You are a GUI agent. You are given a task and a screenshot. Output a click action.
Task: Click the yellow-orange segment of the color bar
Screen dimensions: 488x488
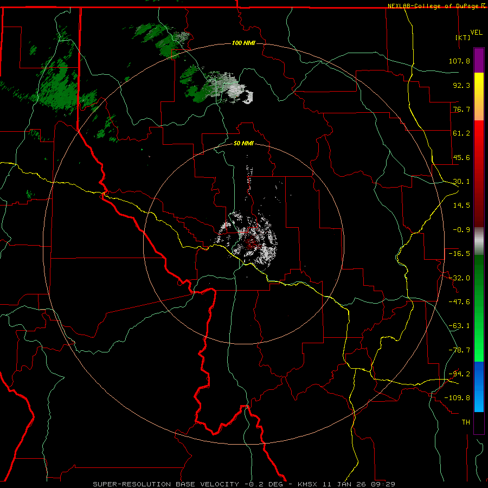479,97
